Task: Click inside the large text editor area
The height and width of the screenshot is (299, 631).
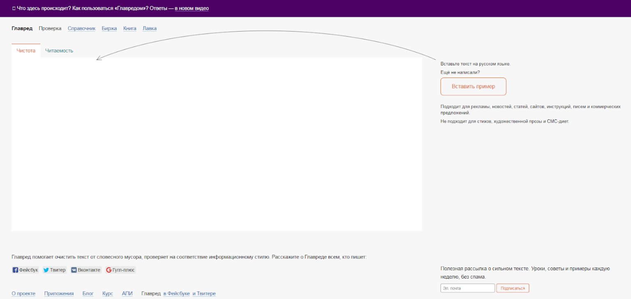Action: (216, 144)
